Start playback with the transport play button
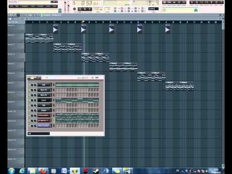 80,9
